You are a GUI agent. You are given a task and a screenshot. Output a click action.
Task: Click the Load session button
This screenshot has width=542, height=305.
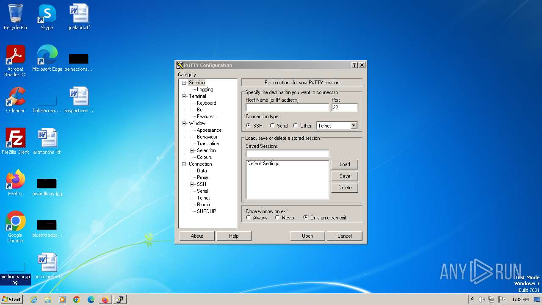click(345, 164)
